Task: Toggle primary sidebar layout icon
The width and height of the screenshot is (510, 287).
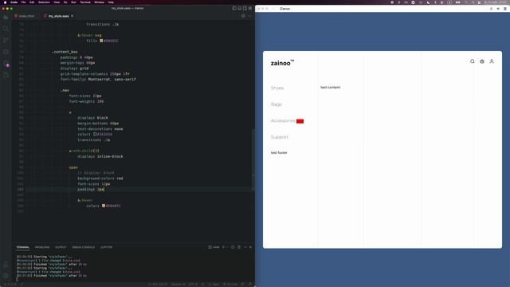Action: 234,9
